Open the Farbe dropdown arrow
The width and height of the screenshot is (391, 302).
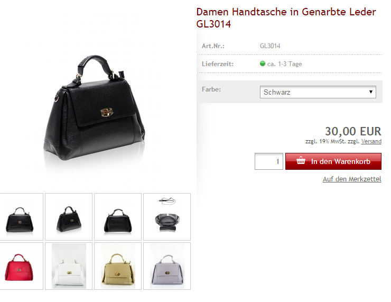371,92
